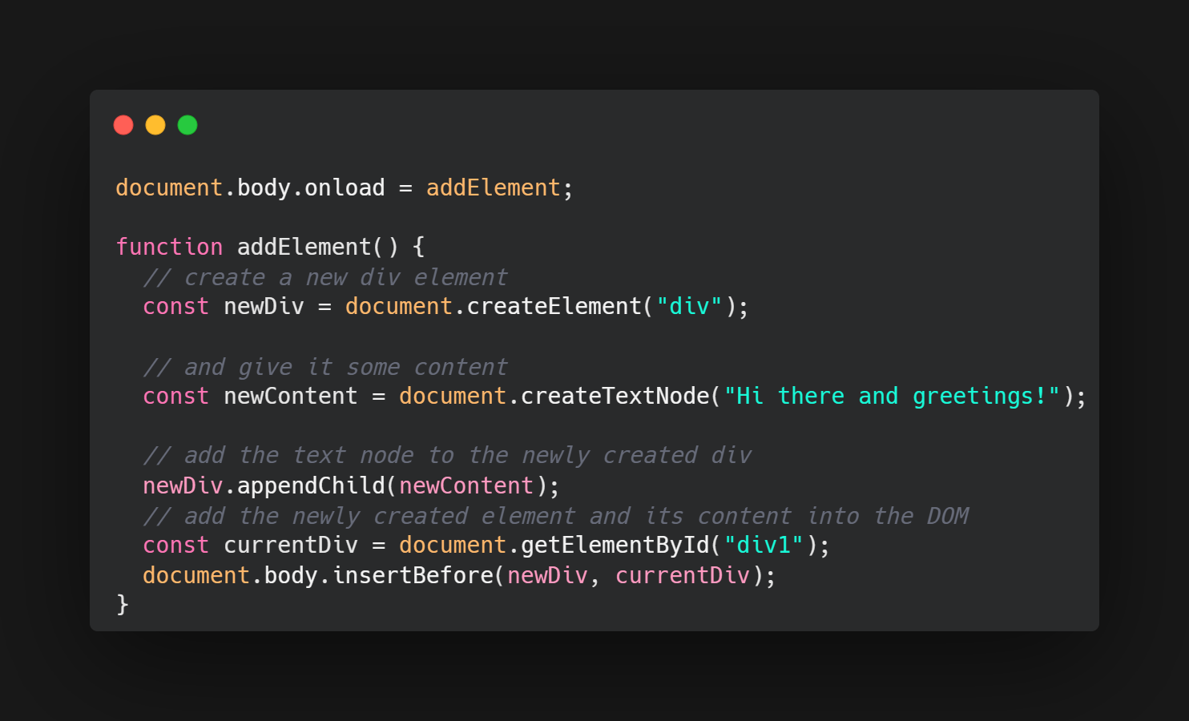The width and height of the screenshot is (1189, 721).
Task: Click comment '// create a new div element'
Action: [x=325, y=277]
